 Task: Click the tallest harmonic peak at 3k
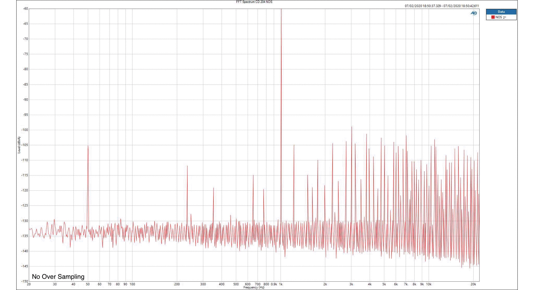pos(351,127)
